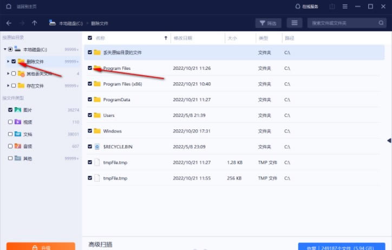Select 本地磁盘(C:) in the breadcrumb path
The width and height of the screenshot is (392, 250).
[70, 23]
